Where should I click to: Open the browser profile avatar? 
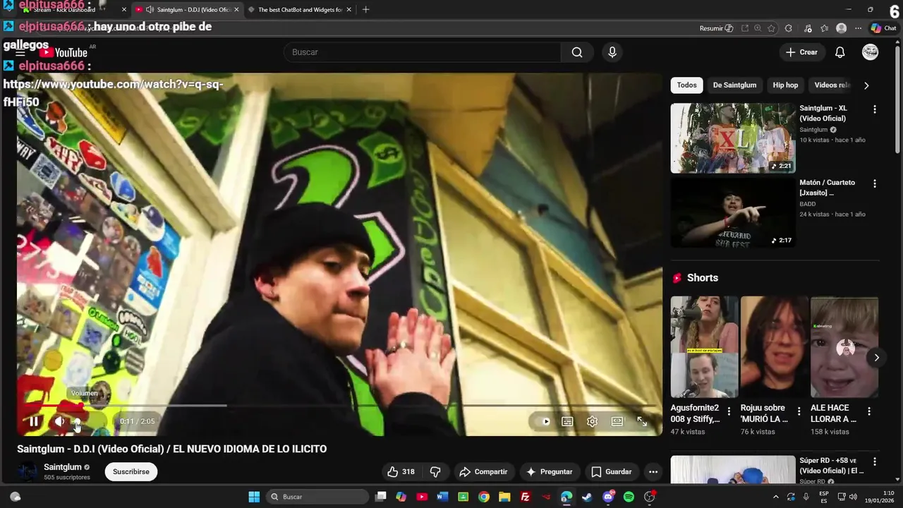click(841, 28)
